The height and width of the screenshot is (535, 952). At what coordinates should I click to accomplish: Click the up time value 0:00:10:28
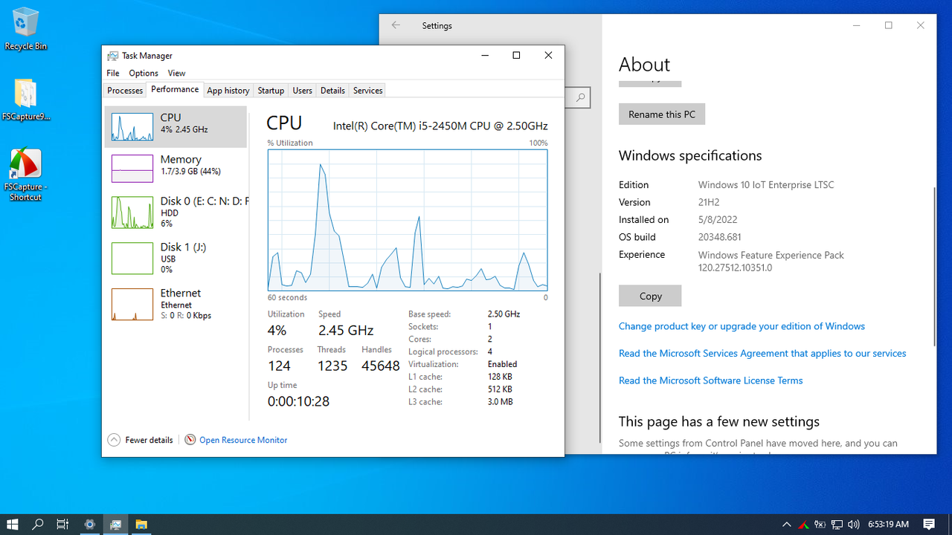298,401
